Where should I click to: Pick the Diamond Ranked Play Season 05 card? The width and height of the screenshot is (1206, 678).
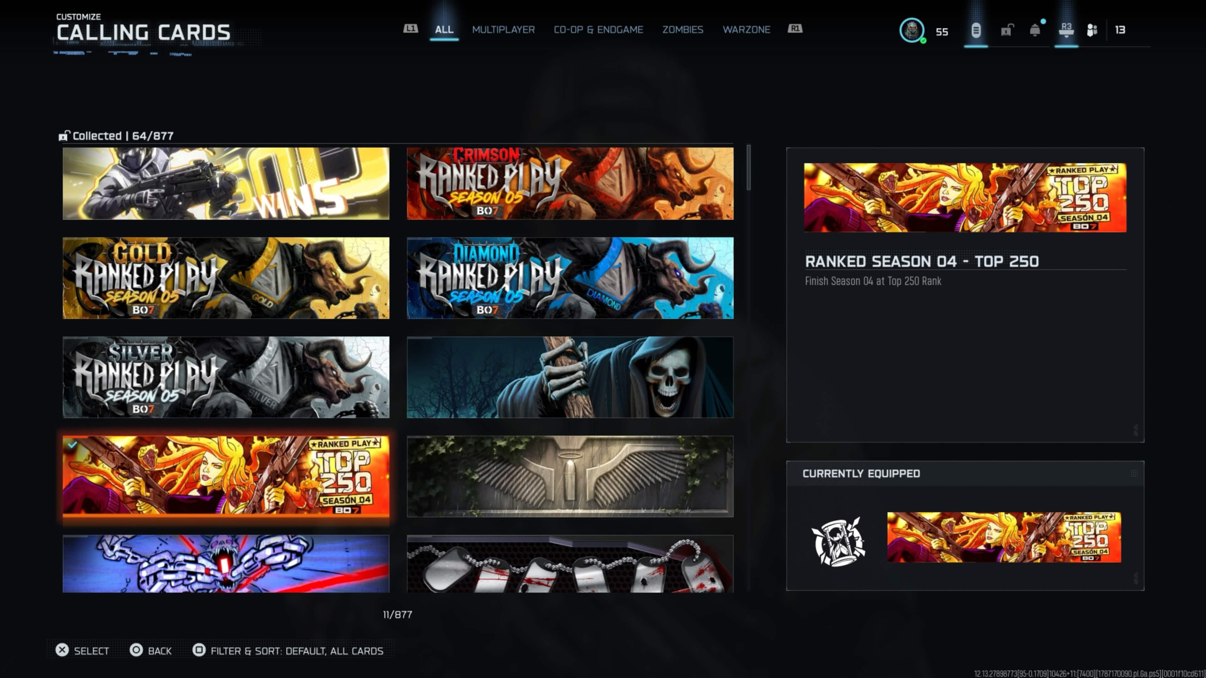tap(570, 278)
